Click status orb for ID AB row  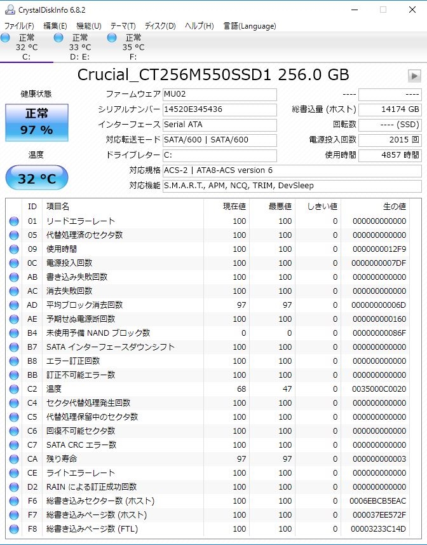pyautogui.click(x=14, y=277)
